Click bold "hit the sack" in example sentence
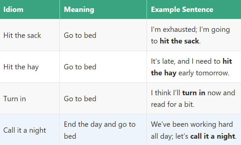The width and height of the screenshot is (241, 145). pyautogui.click(x=179, y=41)
